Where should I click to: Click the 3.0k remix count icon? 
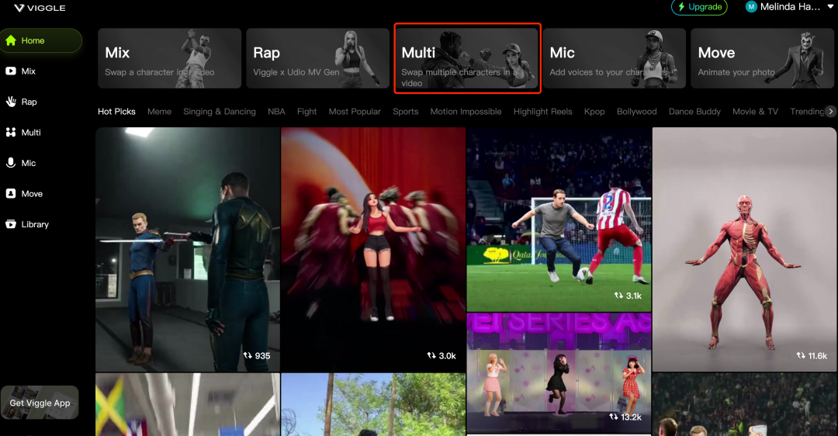point(431,355)
